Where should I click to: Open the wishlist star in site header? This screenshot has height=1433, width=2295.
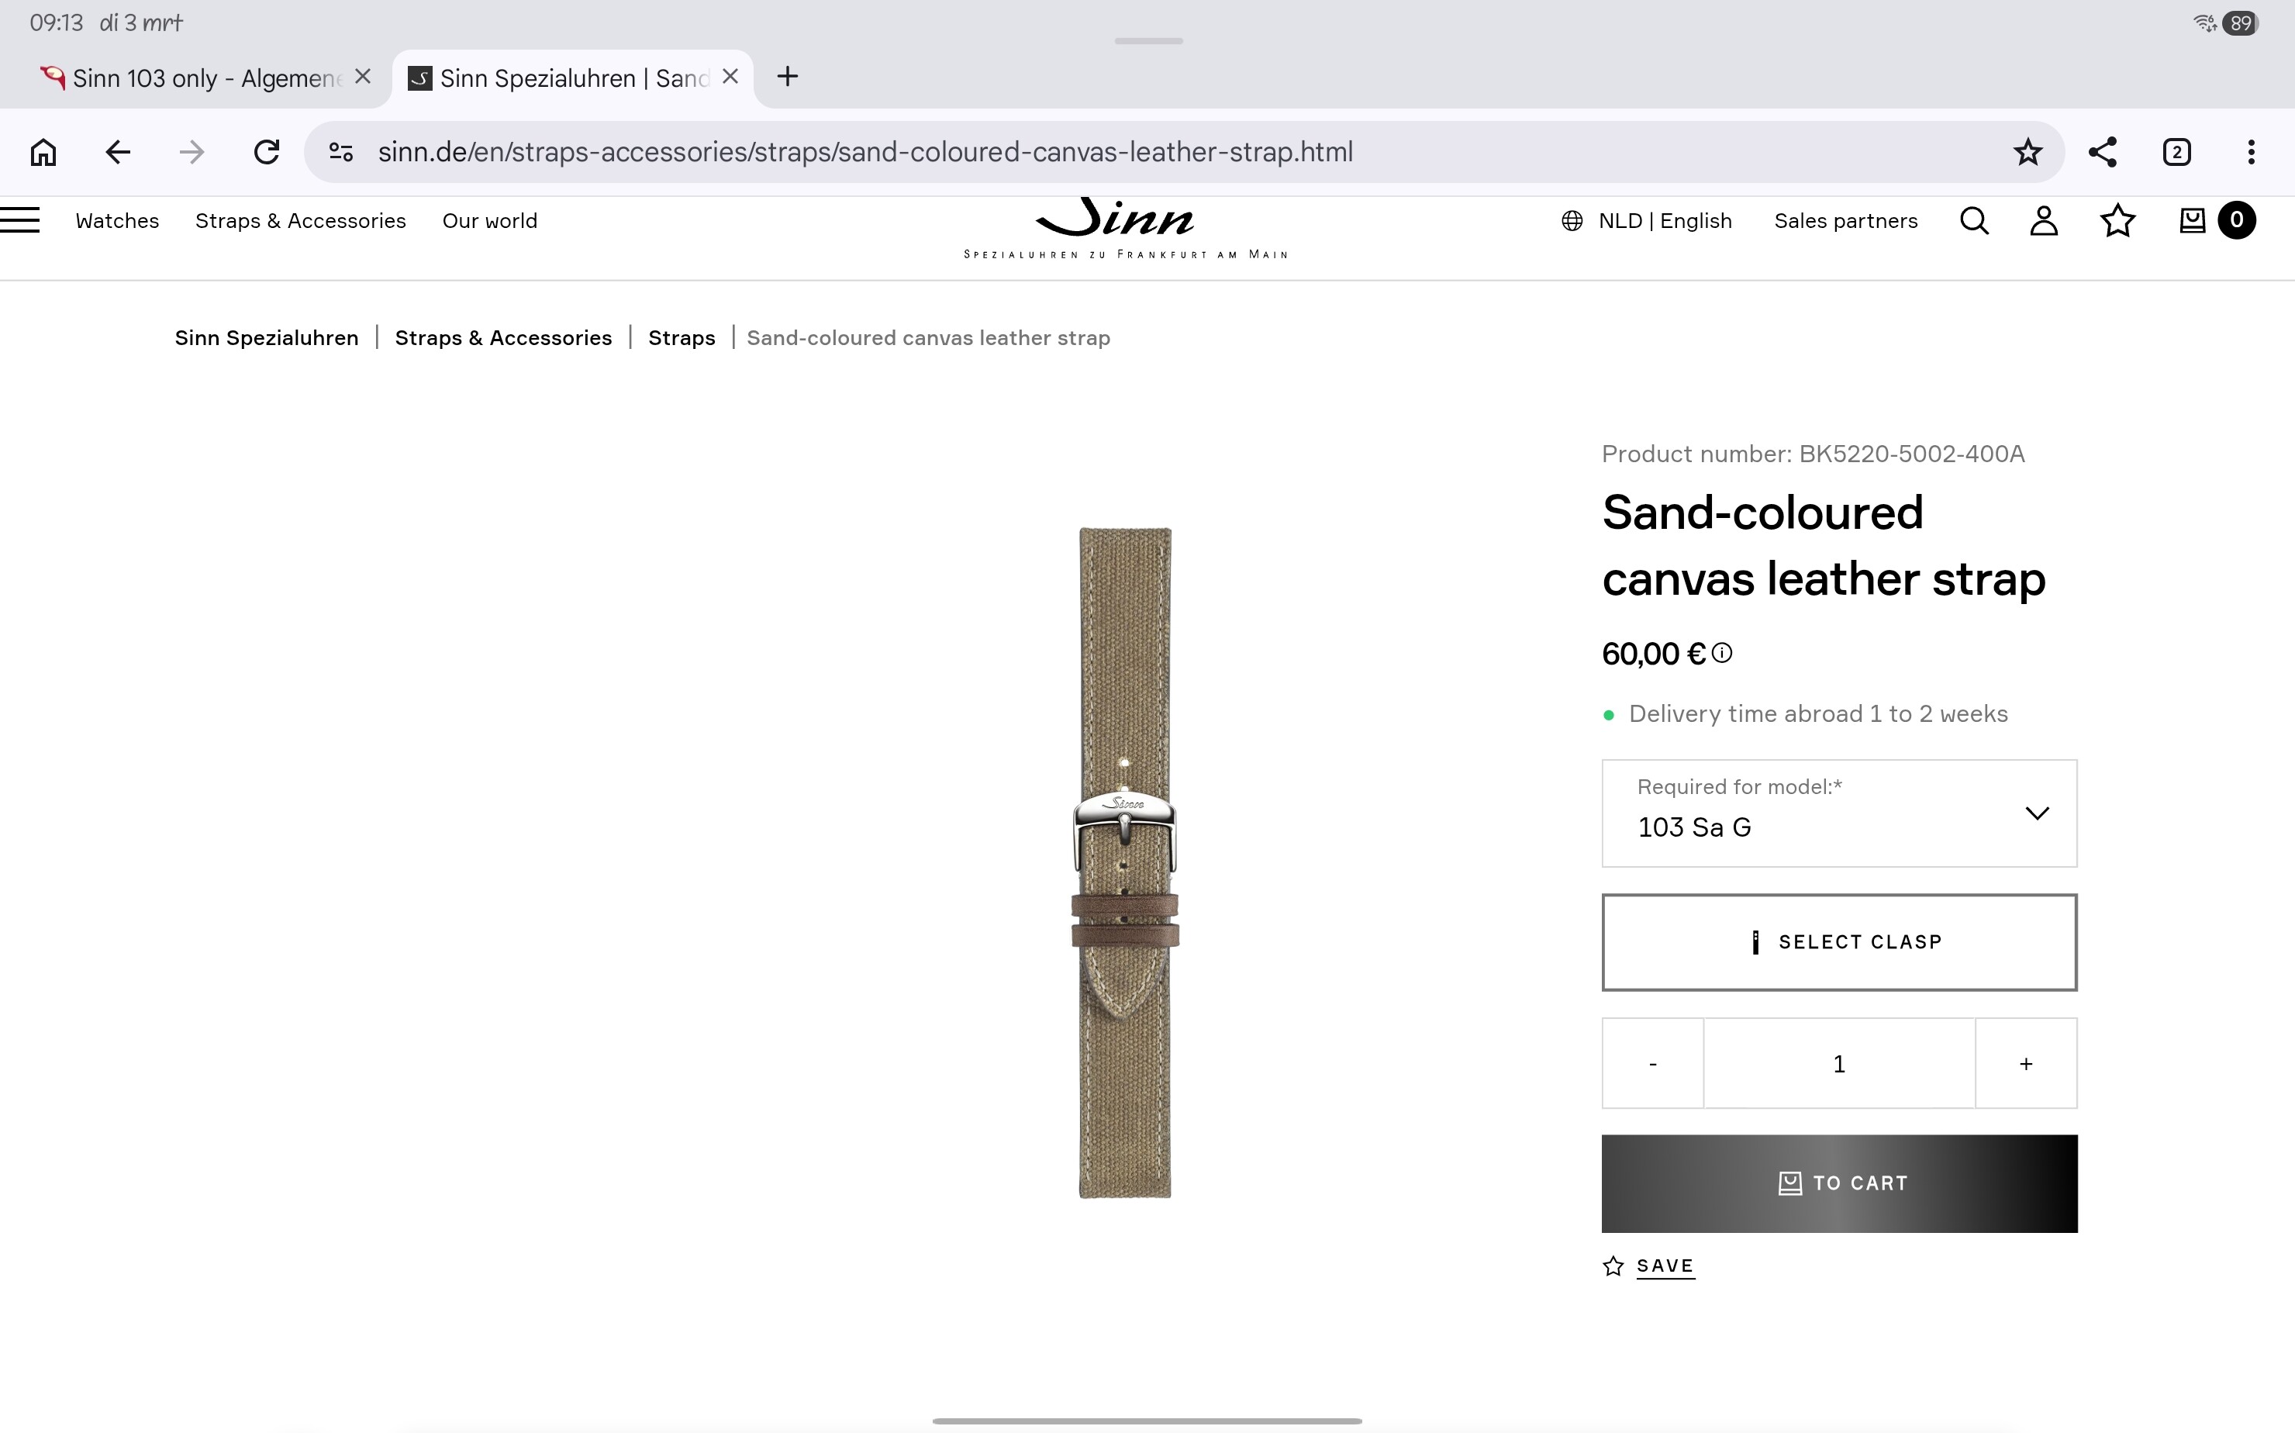(x=2117, y=221)
